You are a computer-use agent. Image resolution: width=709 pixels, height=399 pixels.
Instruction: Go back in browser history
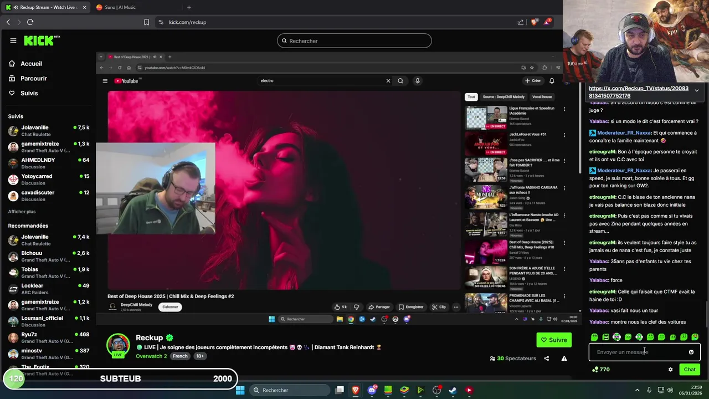(8, 22)
